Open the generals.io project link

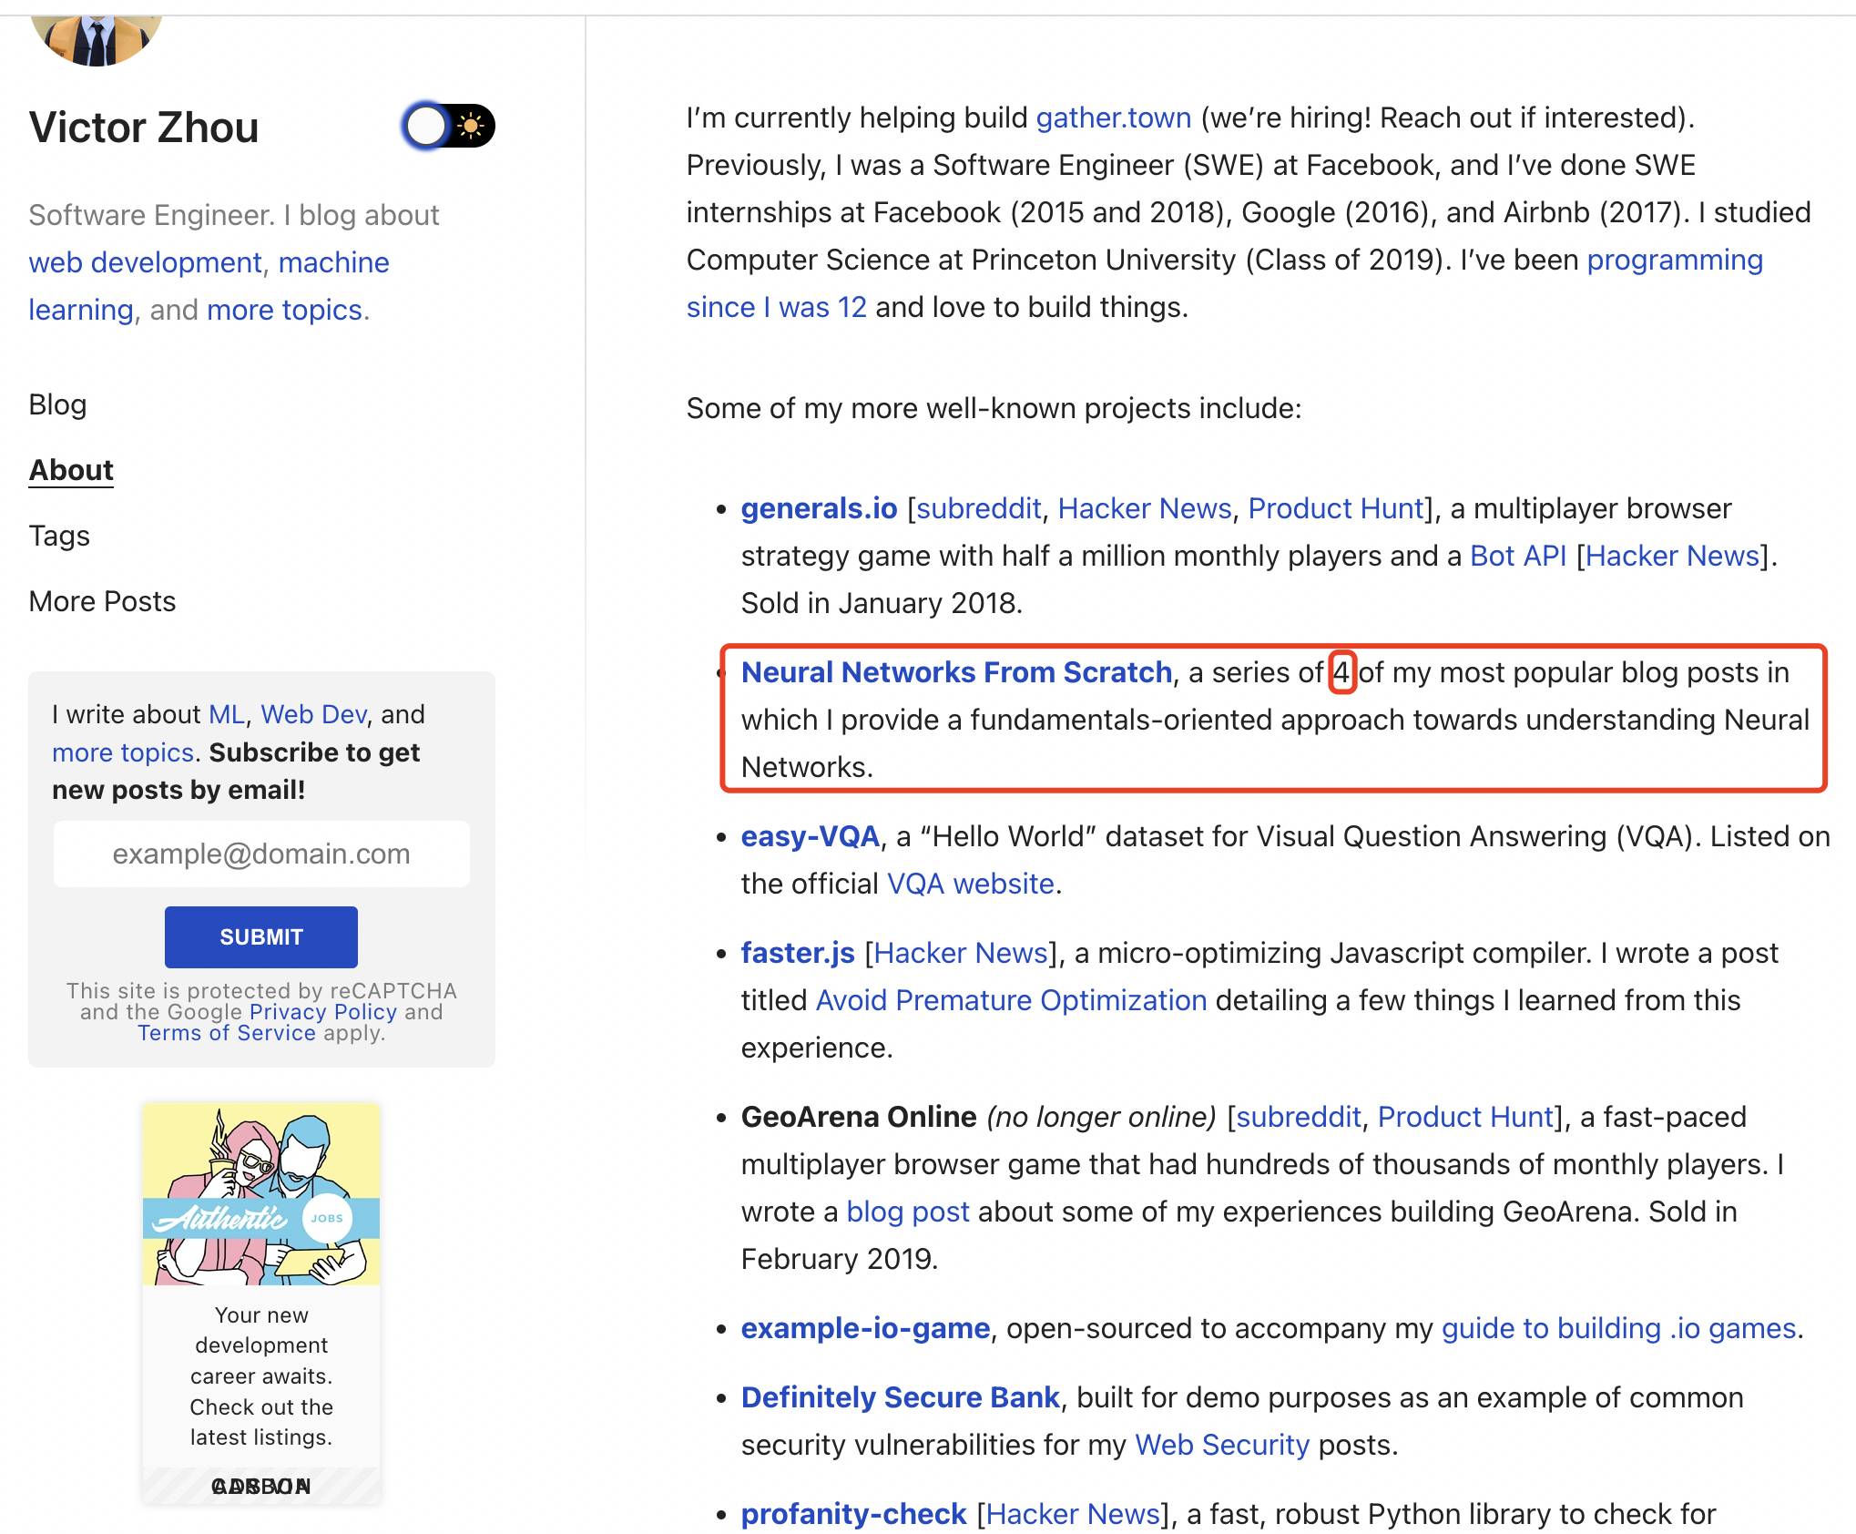coord(820,508)
